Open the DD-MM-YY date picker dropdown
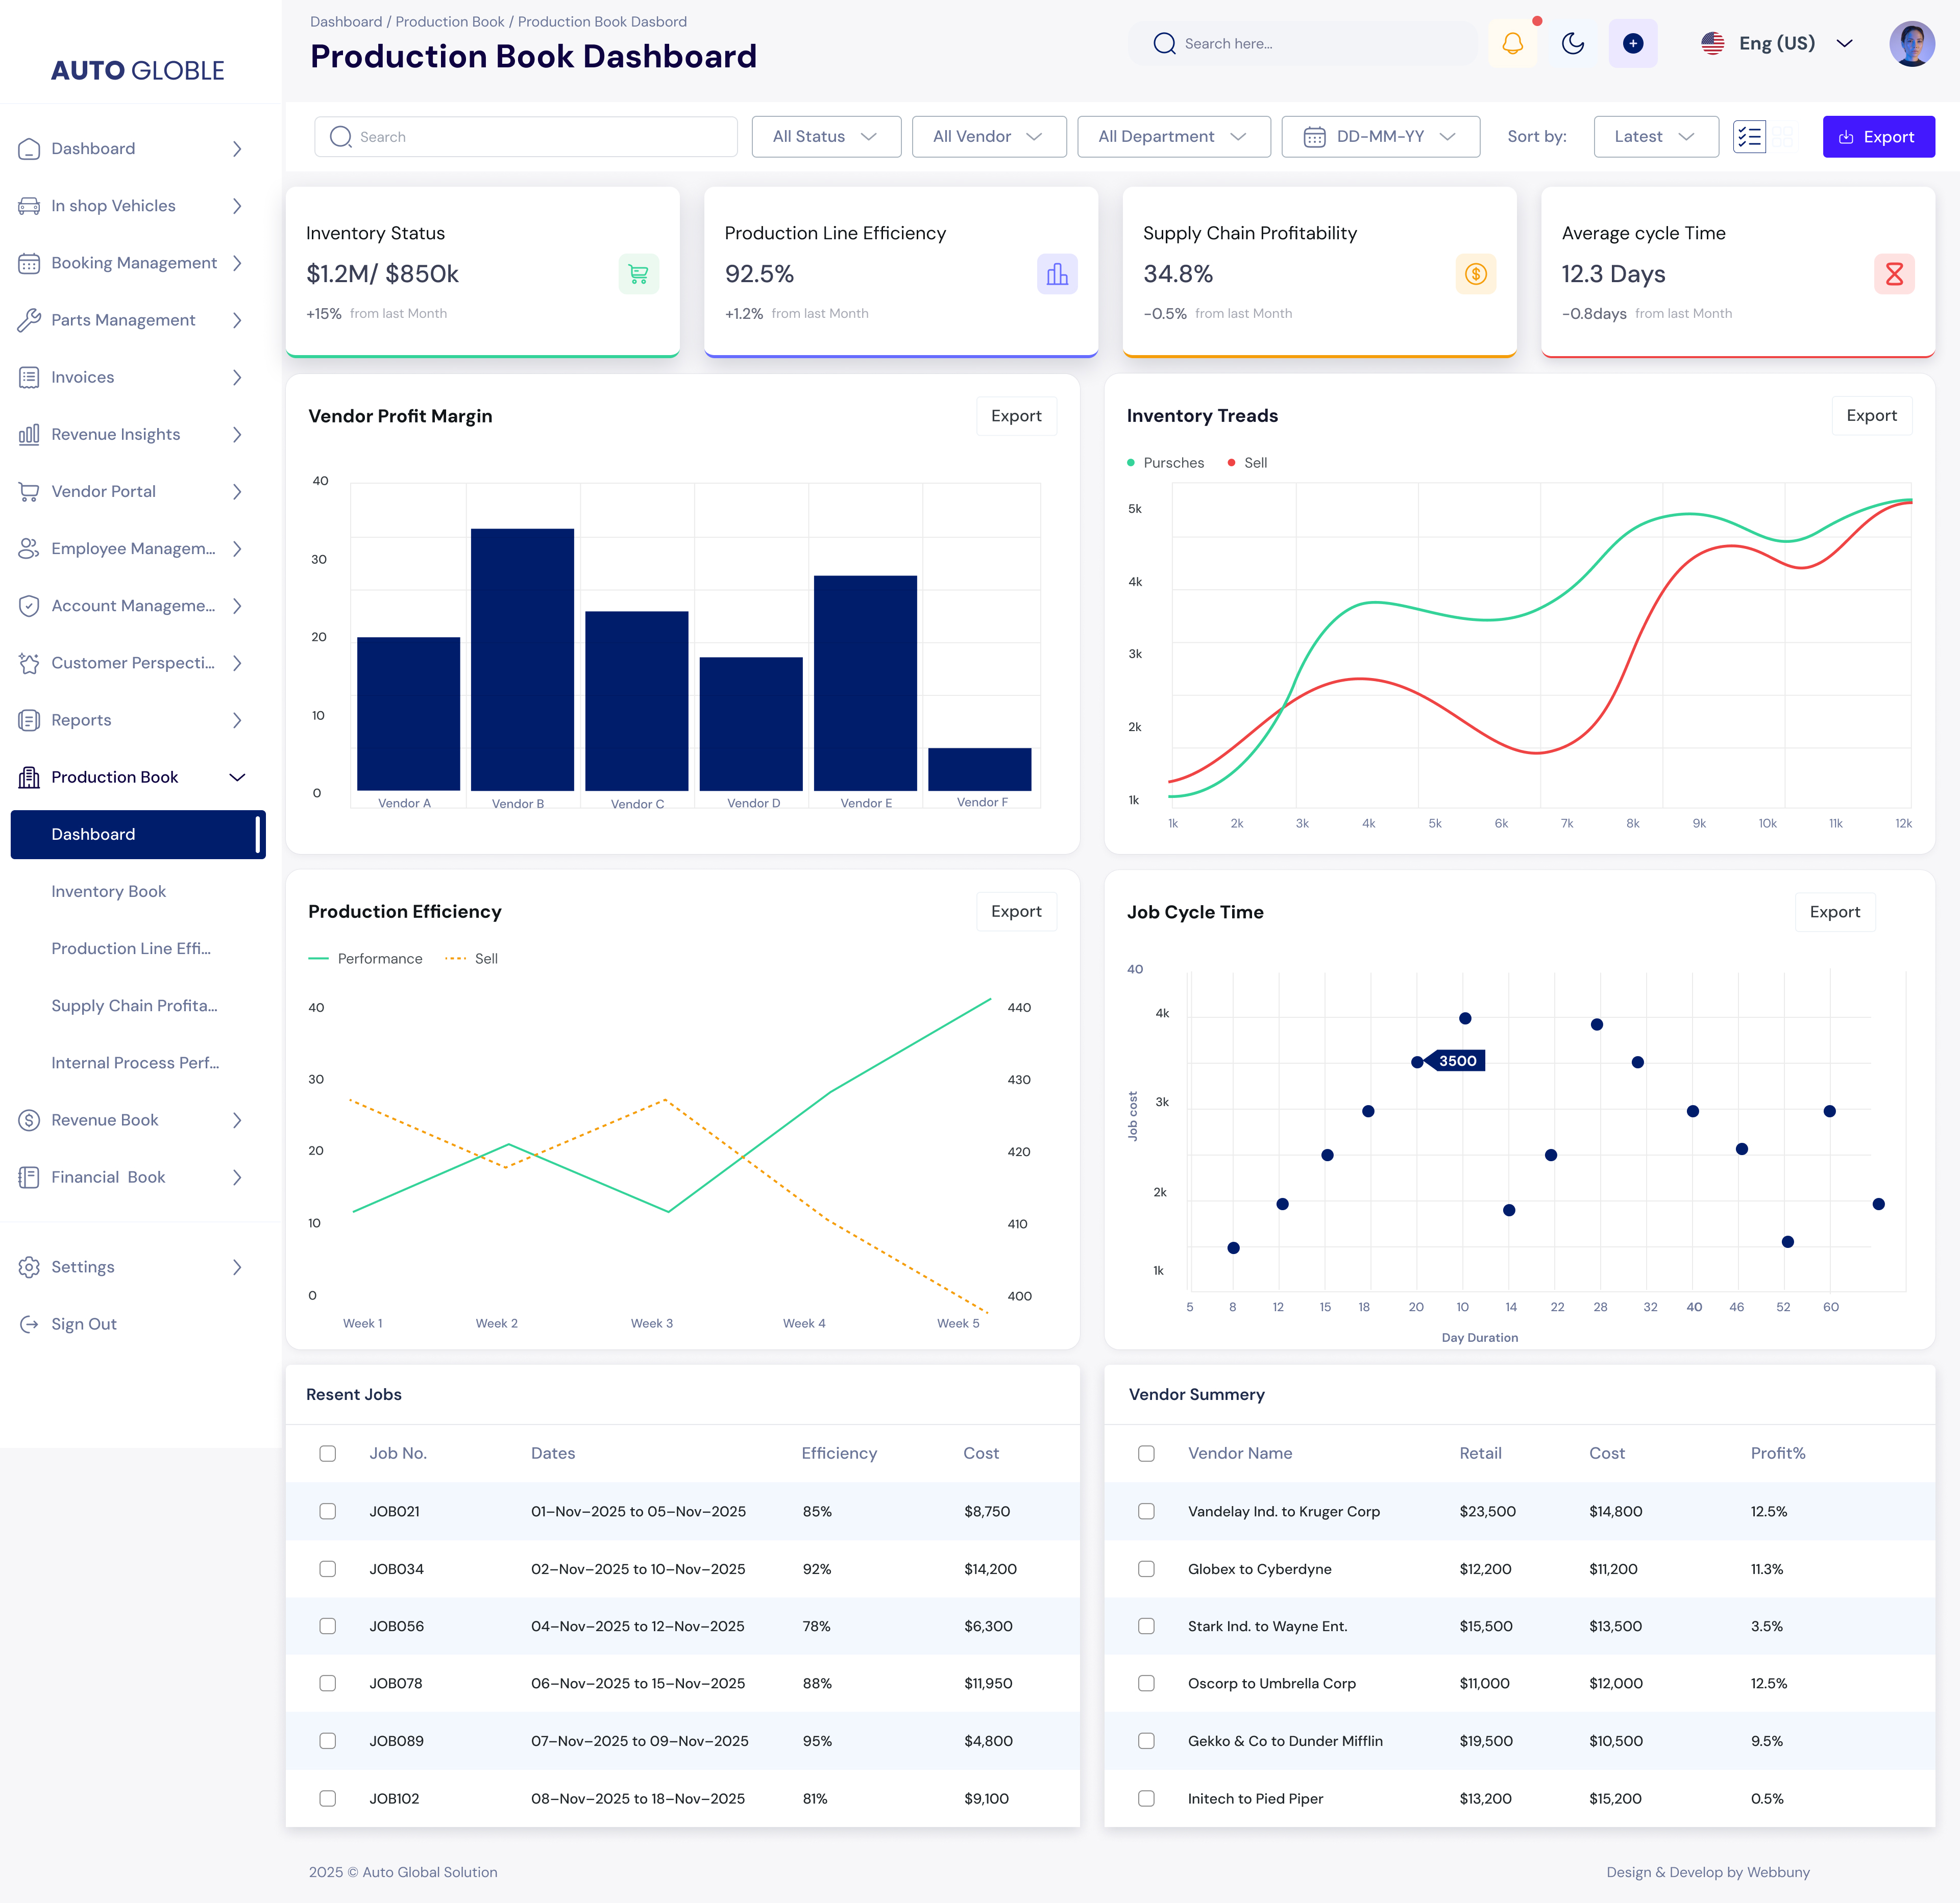The height and width of the screenshot is (1903, 1960). click(1380, 137)
